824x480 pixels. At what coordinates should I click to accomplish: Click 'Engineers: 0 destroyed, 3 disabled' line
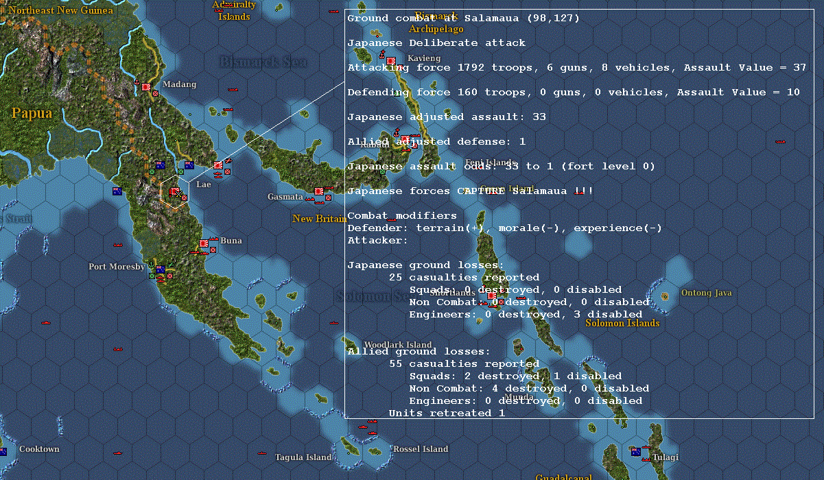click(x=526, y=315)
